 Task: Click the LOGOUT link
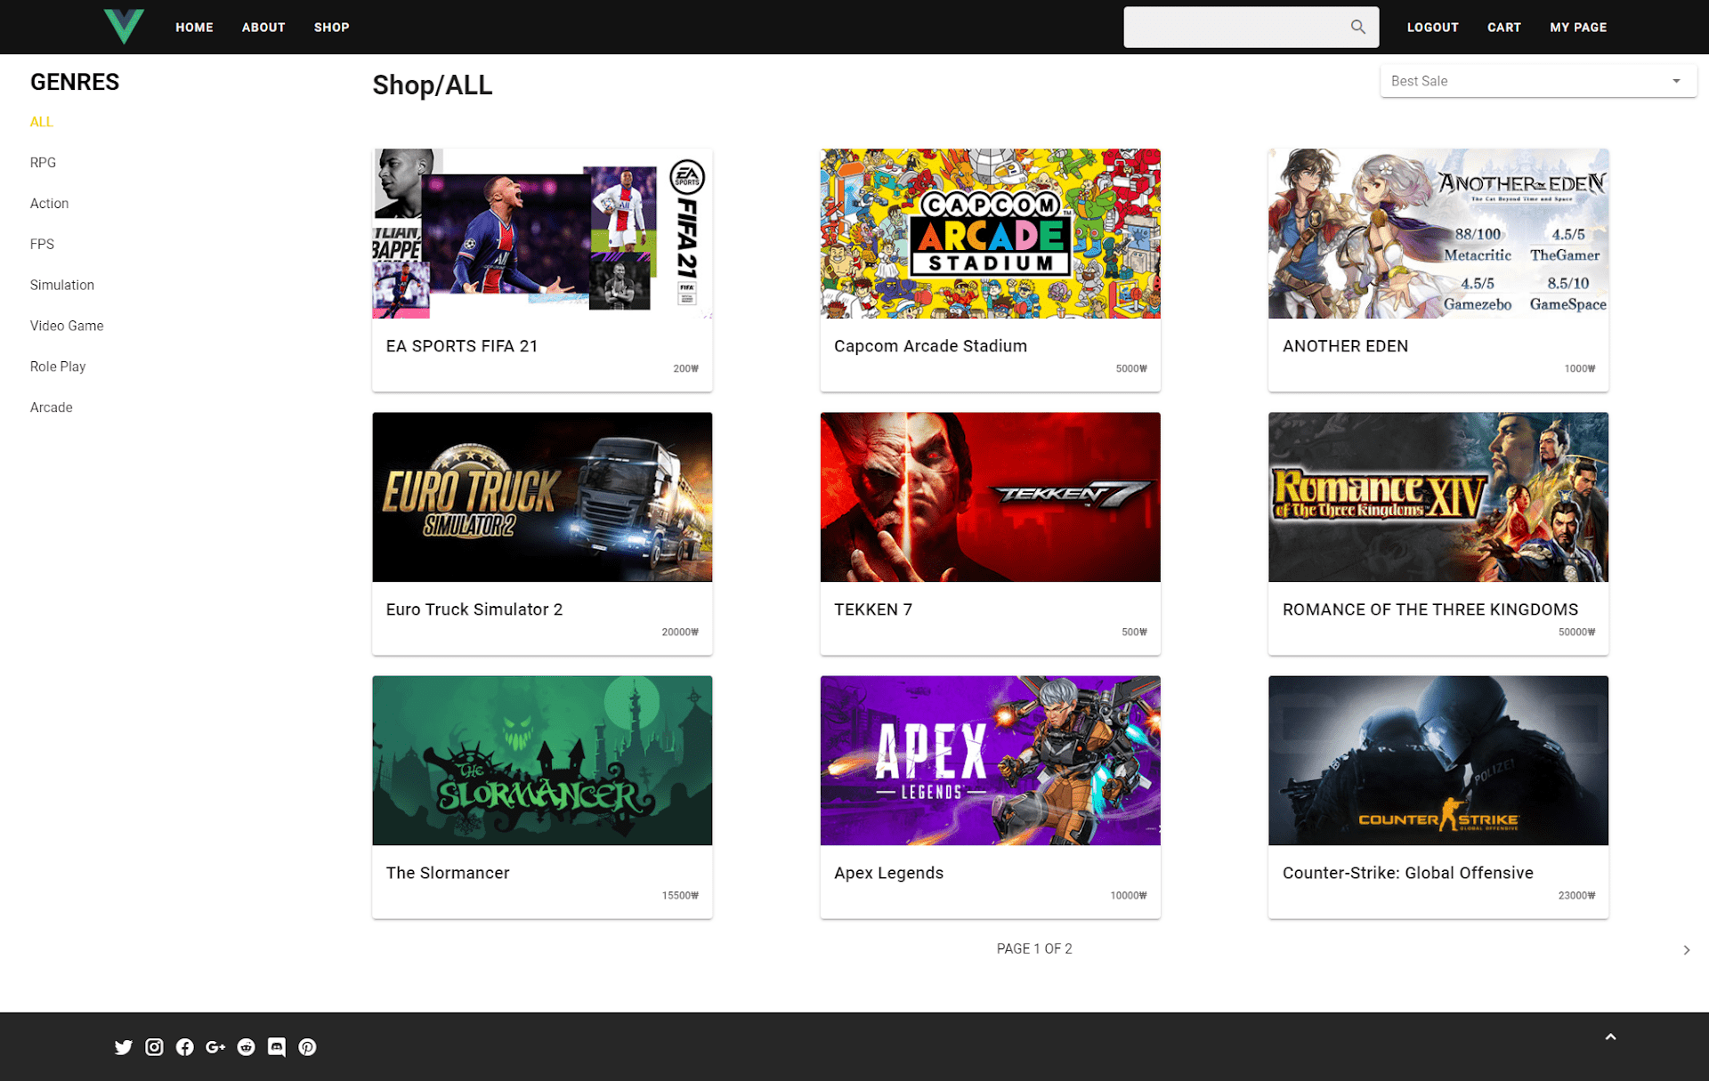click(1432, 28)
